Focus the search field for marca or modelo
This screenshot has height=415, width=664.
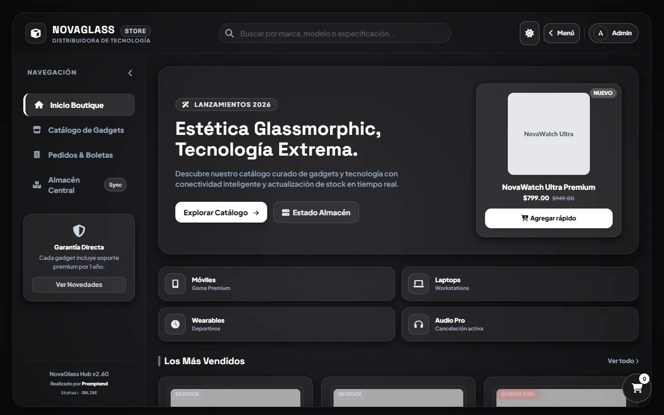(x=335, y=33)
